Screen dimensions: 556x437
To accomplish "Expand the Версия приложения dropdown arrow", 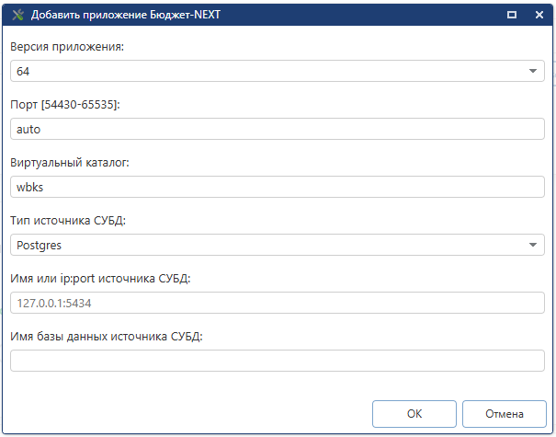I will click(x=533, y=71).
